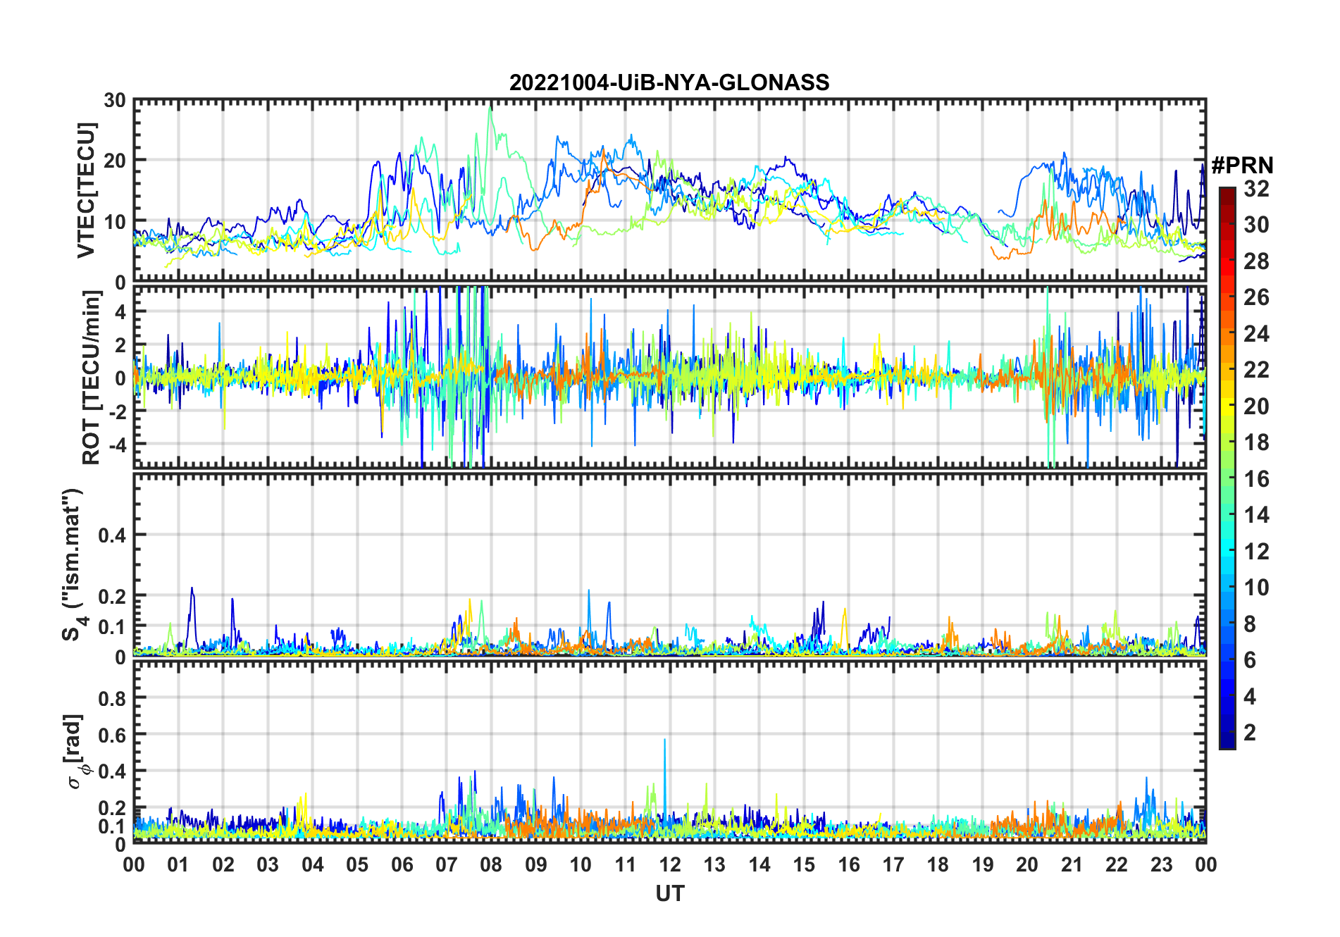Click colorbar tick label 6

(x=1250, y=660)
